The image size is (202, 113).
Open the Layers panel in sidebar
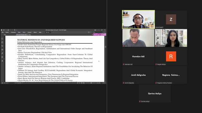(x=2, y=50)
